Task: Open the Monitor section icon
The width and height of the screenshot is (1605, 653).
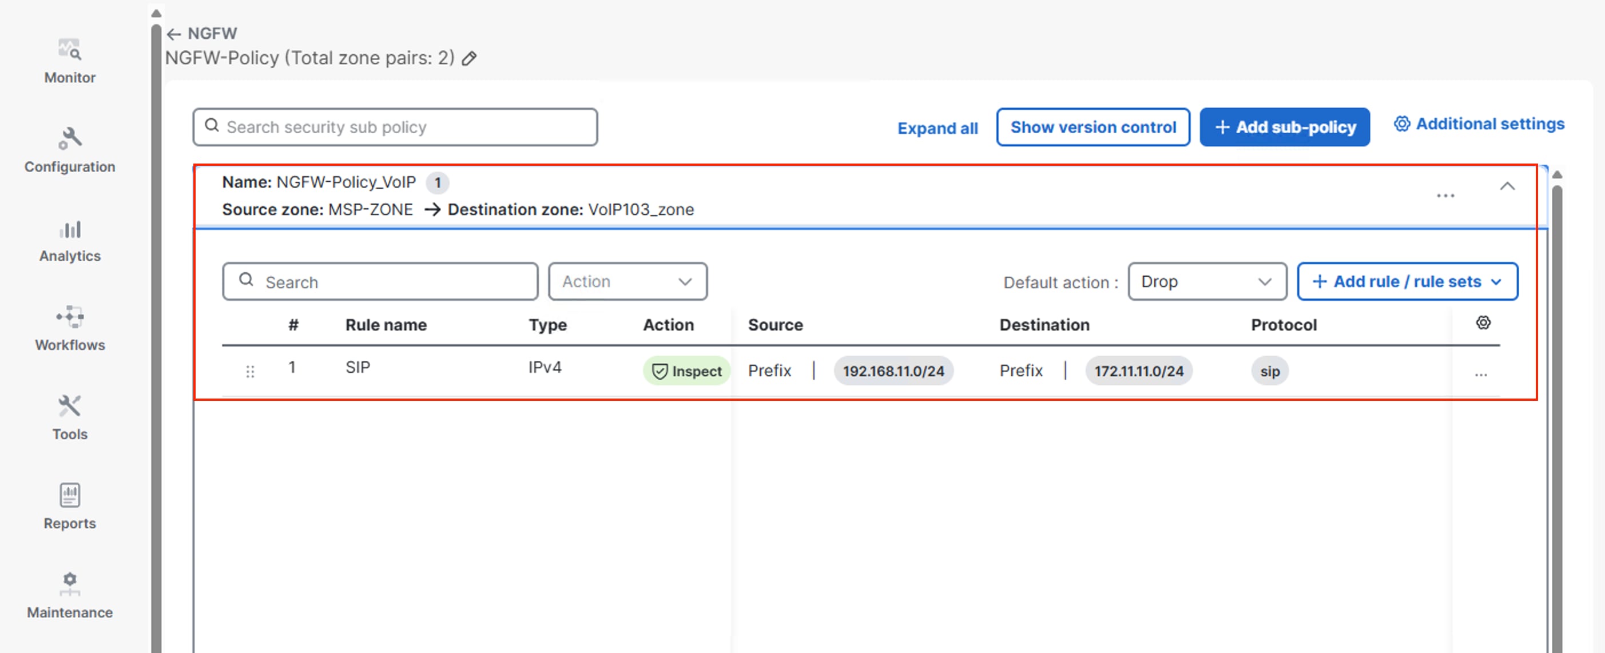Action: (x=70, y=49)
